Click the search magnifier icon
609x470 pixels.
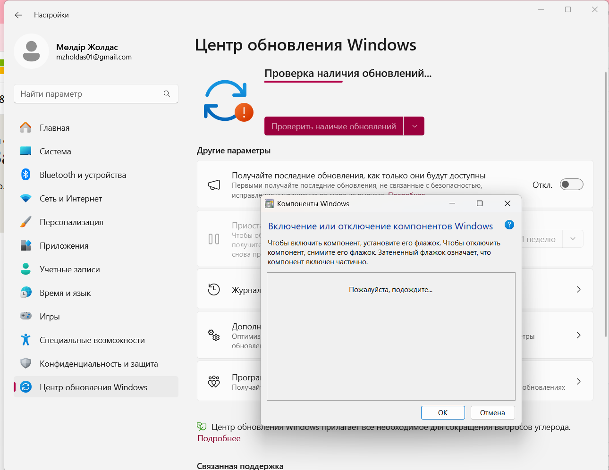click(167, 94)
